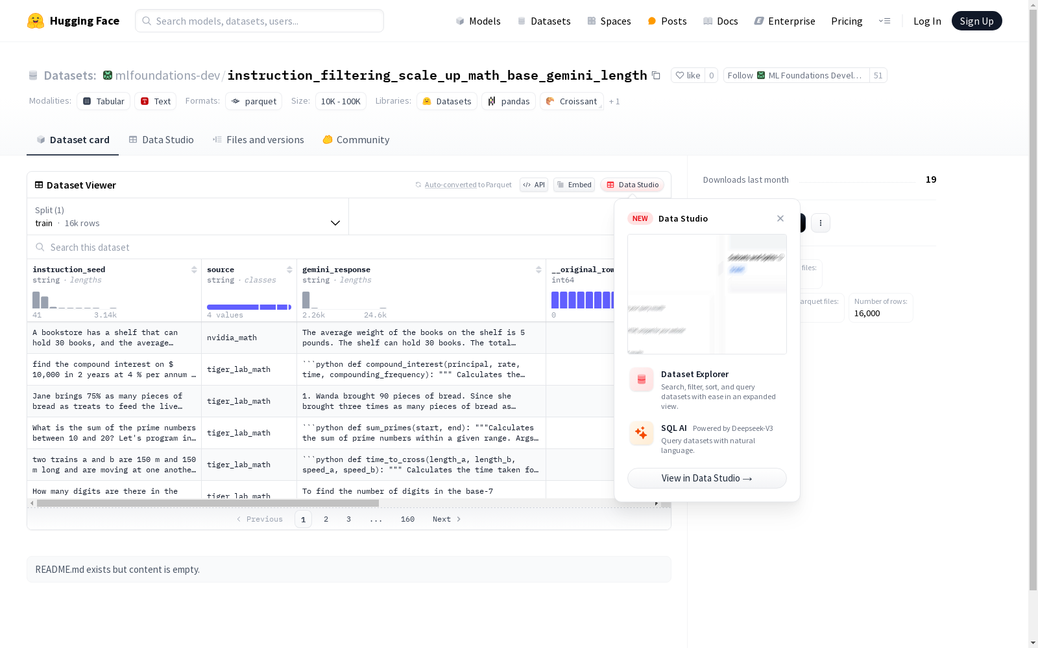
Task: Open the Dataset Explorer option
Action: point(707,389)
